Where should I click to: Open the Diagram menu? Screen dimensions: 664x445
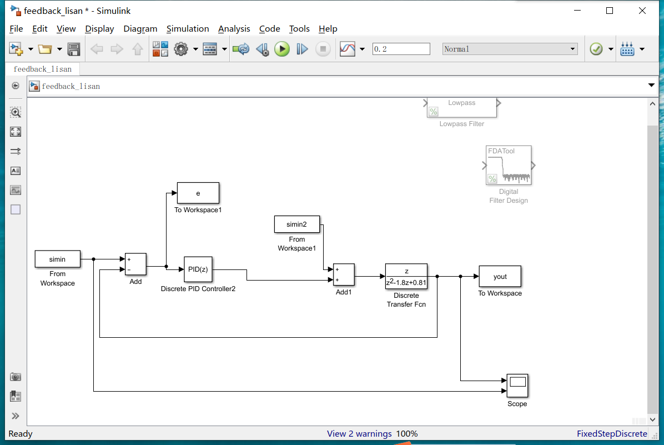coord(140,29)
